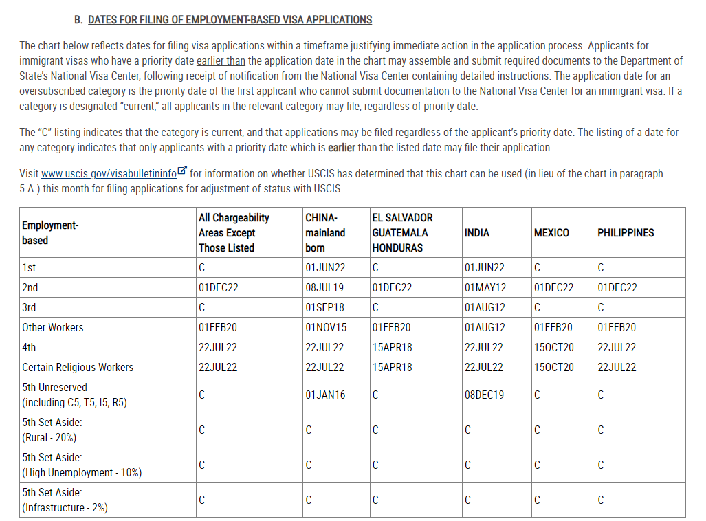The width and height of the screenshot is (706, 521).
Task: Click '5th Set Aside: (Rural - 20%)' label
Action: (x=52, y=430)
